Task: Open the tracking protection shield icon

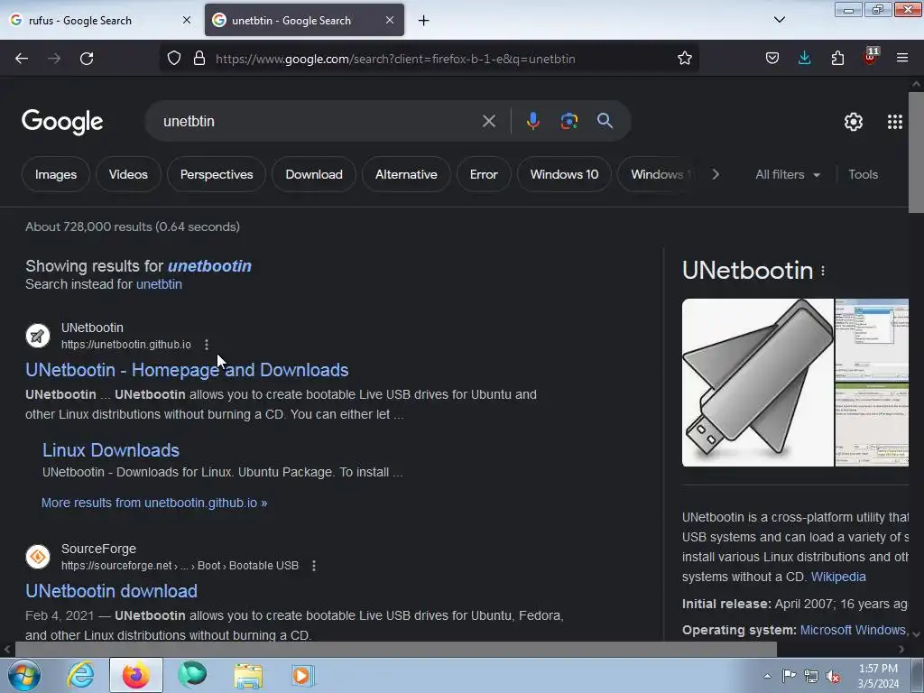Action: pos(174,59)
